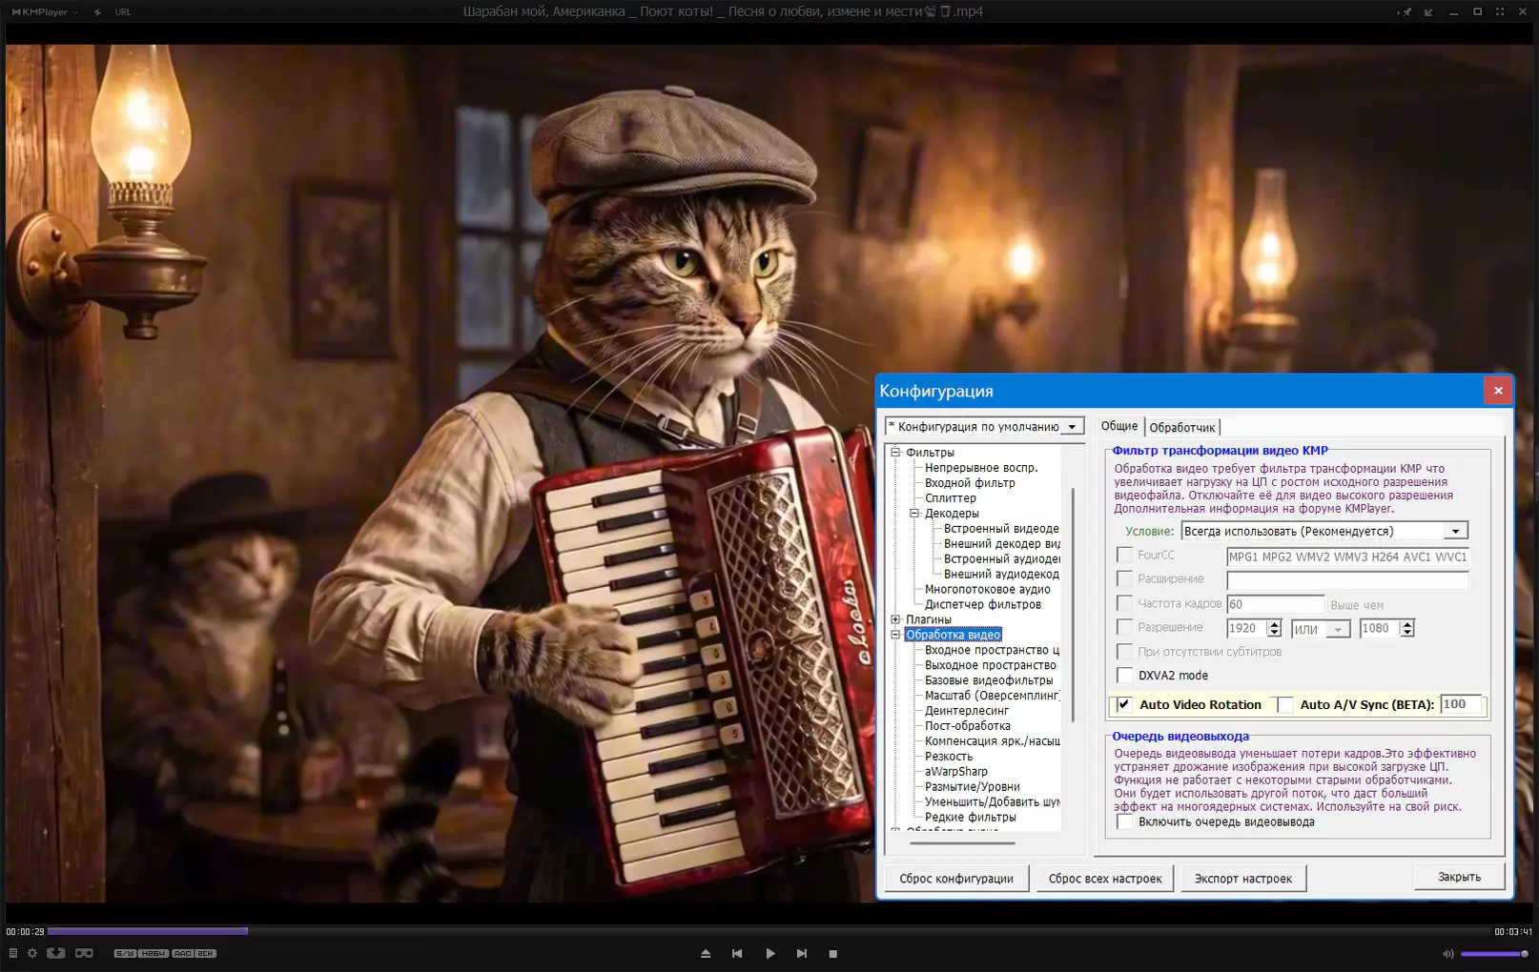Screen dimensions: 1539x972
Task: Collapse the Обработка видео tree node
Action: point(895,635)
